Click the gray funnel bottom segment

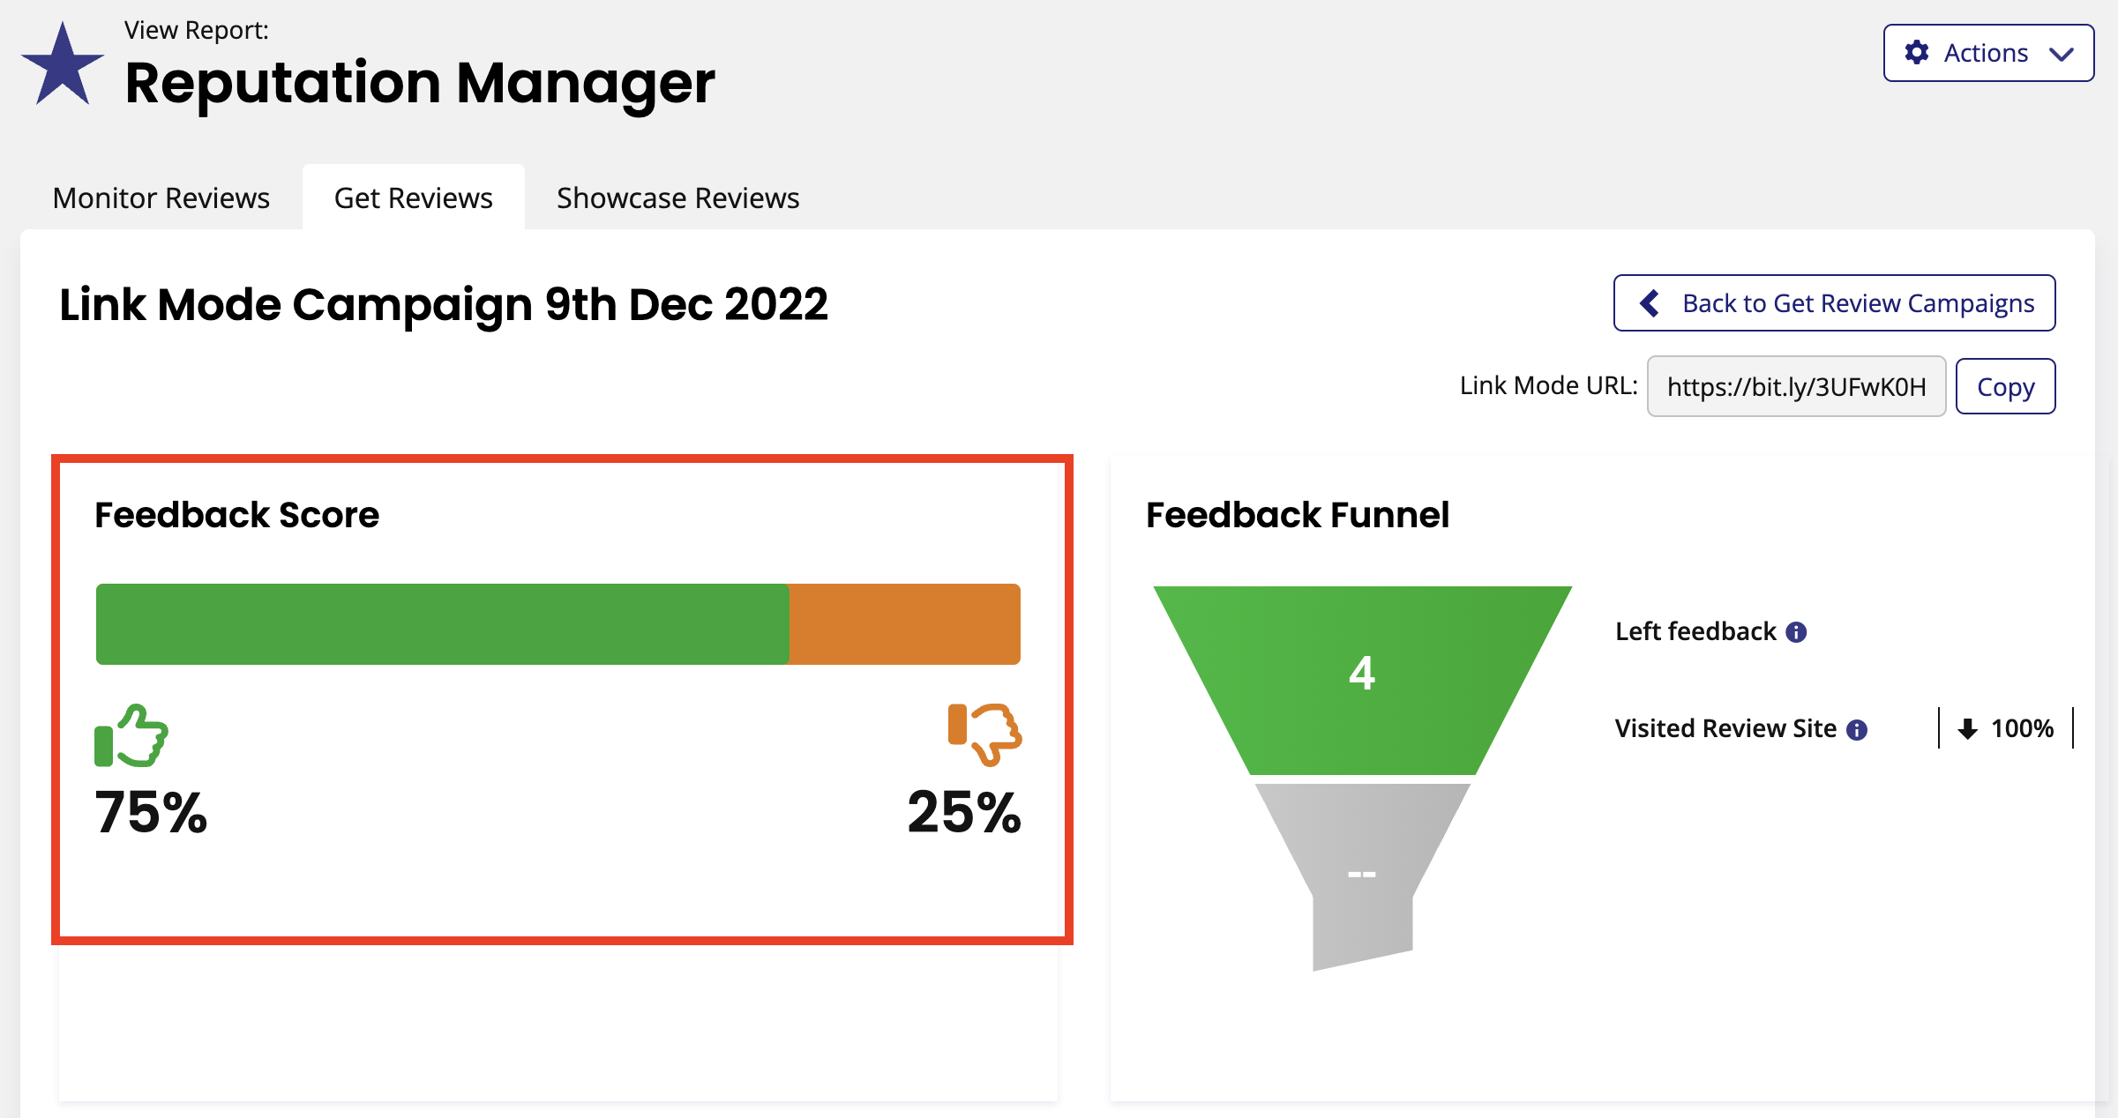(1362, 873)
